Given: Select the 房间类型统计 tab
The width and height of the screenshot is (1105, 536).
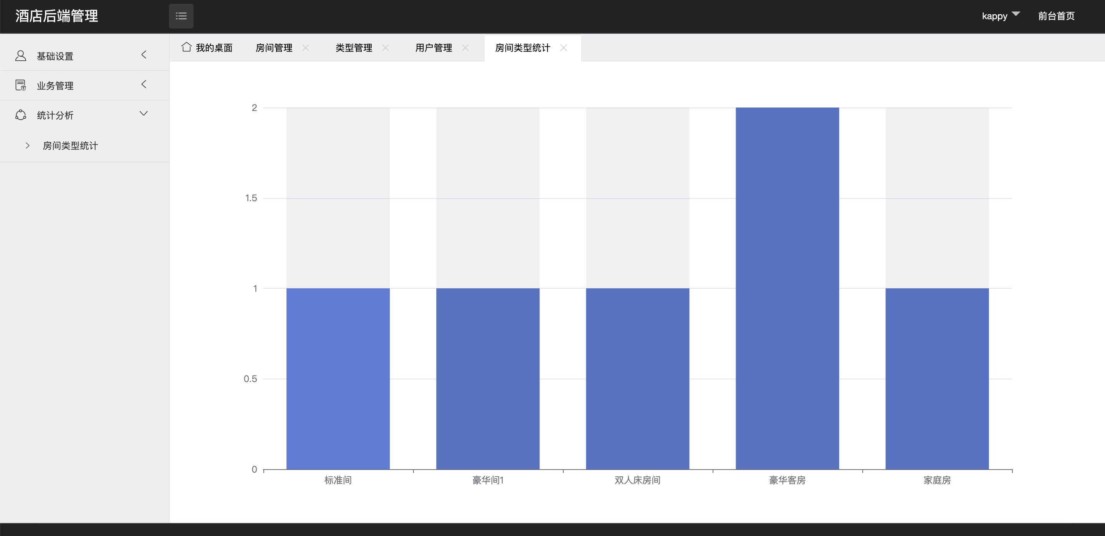Looking at the screenshot, I should pyautogui.click(x=523, y=48).
